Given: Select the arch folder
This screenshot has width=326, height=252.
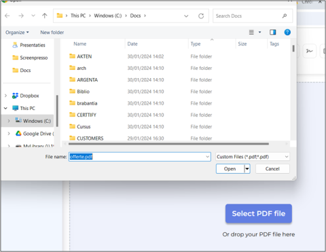Looking at the screenshot, I should [81, 68].
